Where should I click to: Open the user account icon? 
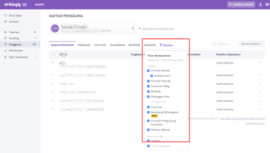pos(260,4)
